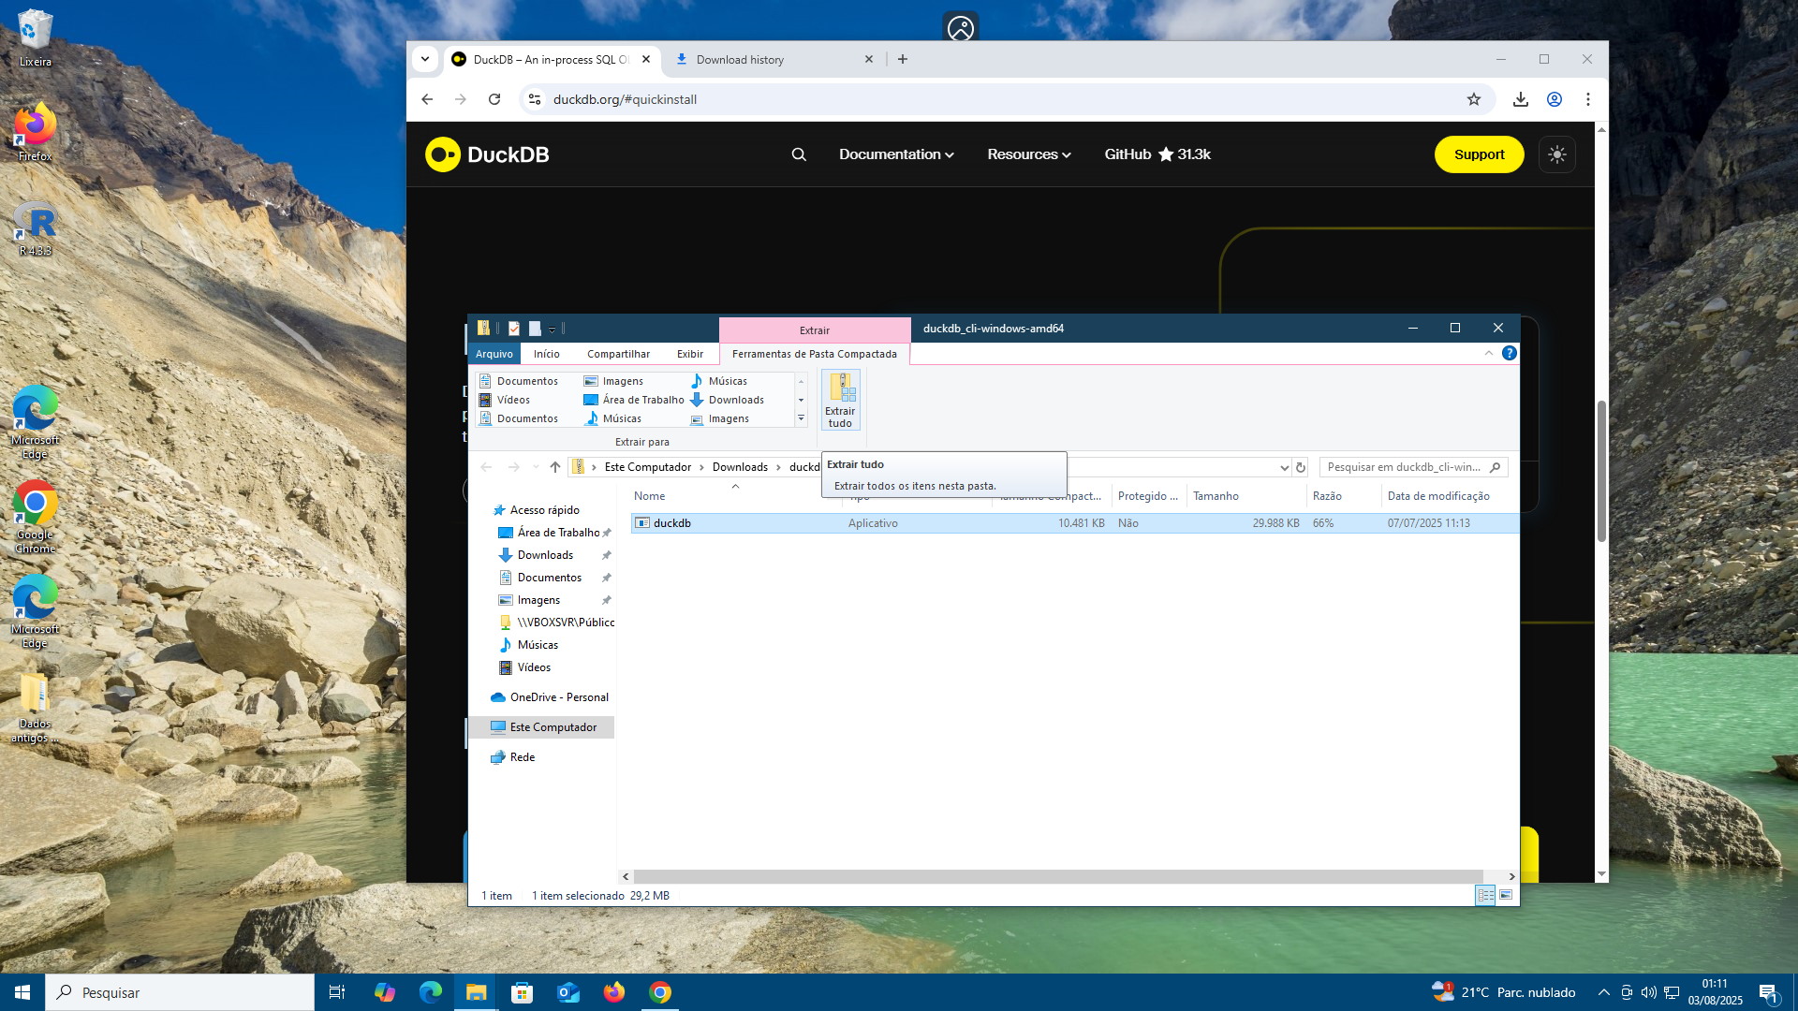Click the horizontal scrollbar in file list
1798x1011 pixels.
[1058, 876]
